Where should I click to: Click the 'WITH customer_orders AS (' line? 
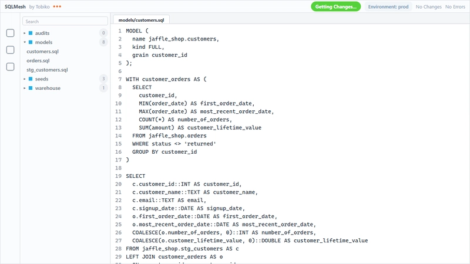tap(166, 79)
